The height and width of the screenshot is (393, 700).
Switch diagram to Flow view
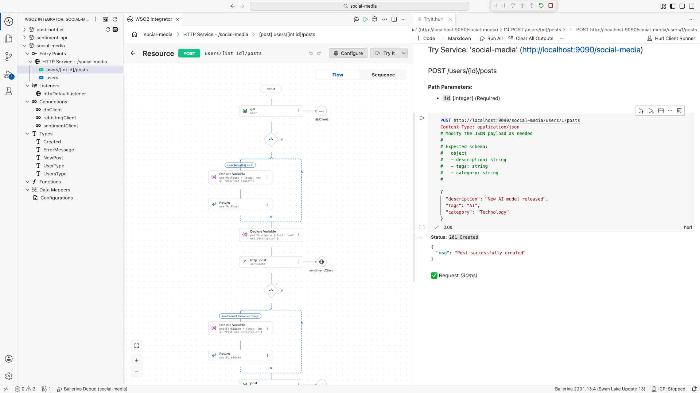coord(338,75)
